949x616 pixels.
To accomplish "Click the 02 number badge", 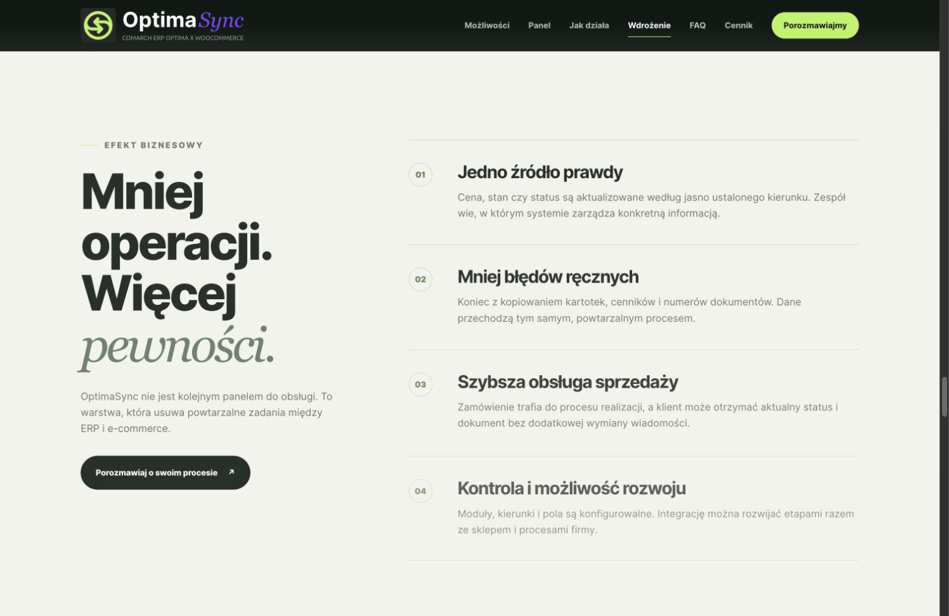I will (420, 279).
